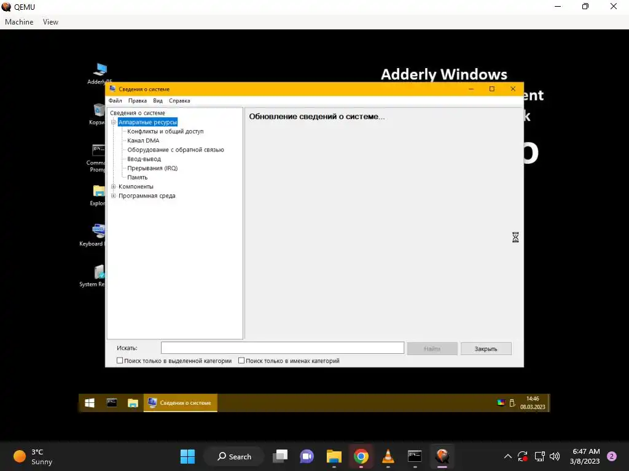Show hidden tray icons chevron
This screenshot has height=471, width=629.
tap(508, 456)
